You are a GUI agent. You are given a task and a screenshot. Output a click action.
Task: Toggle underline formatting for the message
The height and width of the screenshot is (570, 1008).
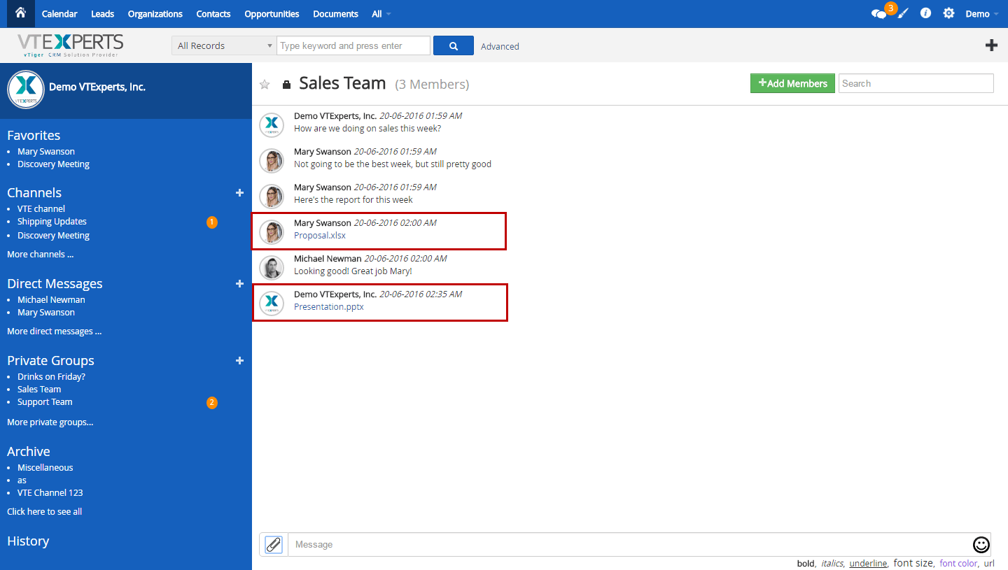click(868, 563)
